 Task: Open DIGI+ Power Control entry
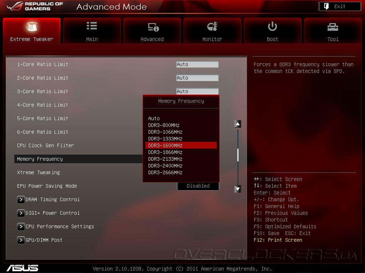point(53,213)
